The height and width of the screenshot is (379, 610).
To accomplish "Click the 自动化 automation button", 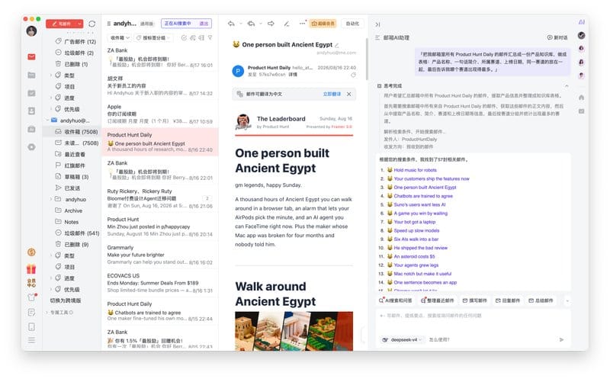I will coord(352,24).
